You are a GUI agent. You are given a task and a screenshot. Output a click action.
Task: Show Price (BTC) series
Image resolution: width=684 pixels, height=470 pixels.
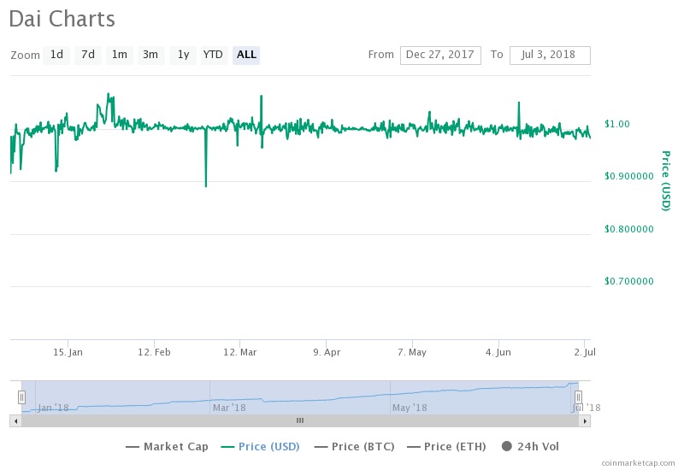pos(353,446)
